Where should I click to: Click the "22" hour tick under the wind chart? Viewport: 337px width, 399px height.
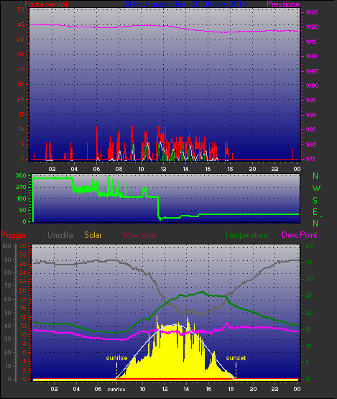[x=274, y=169]
